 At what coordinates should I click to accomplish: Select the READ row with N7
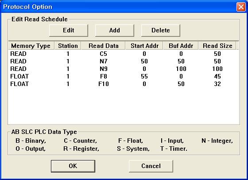124,61
